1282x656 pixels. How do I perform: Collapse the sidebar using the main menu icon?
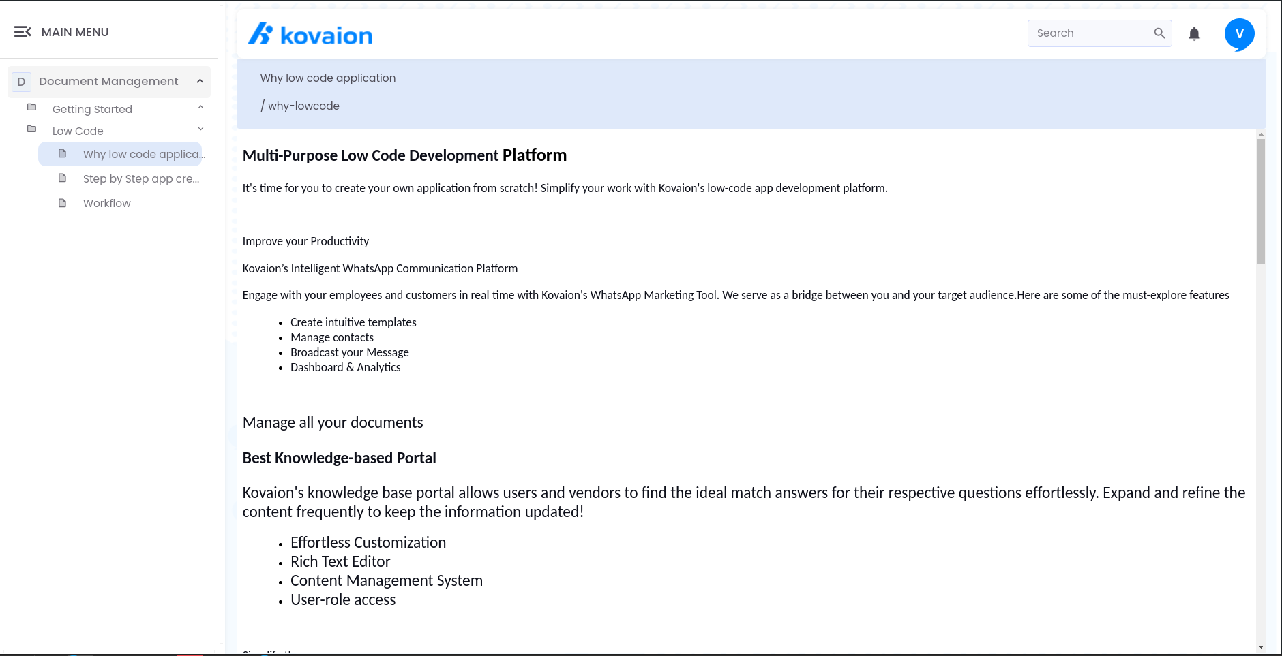point(23,31)
